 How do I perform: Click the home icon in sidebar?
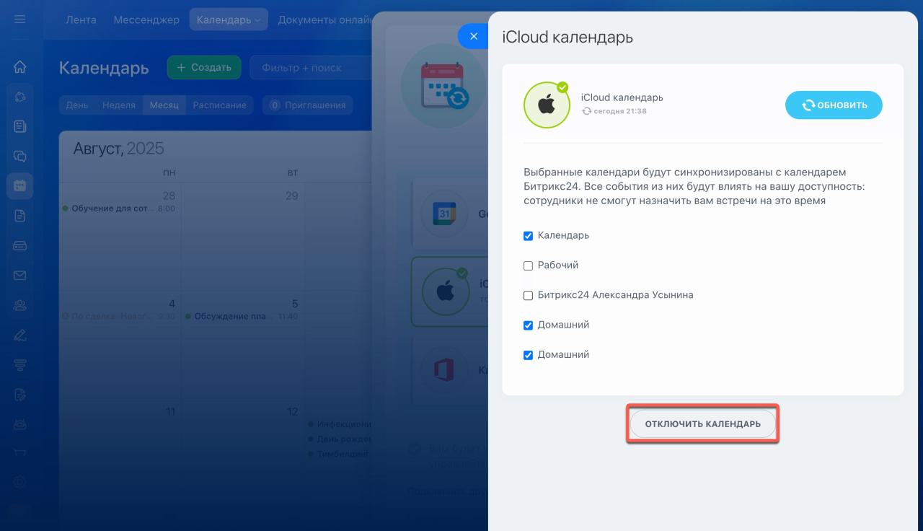coord(19,67)
